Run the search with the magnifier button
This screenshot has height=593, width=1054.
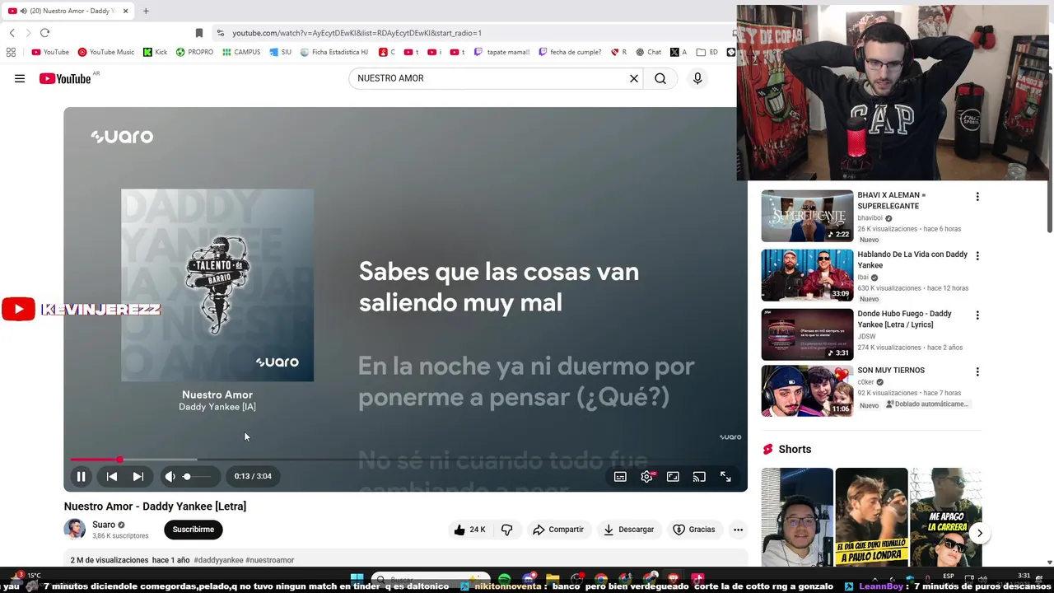pyautogui.click(x=660, y=78)
